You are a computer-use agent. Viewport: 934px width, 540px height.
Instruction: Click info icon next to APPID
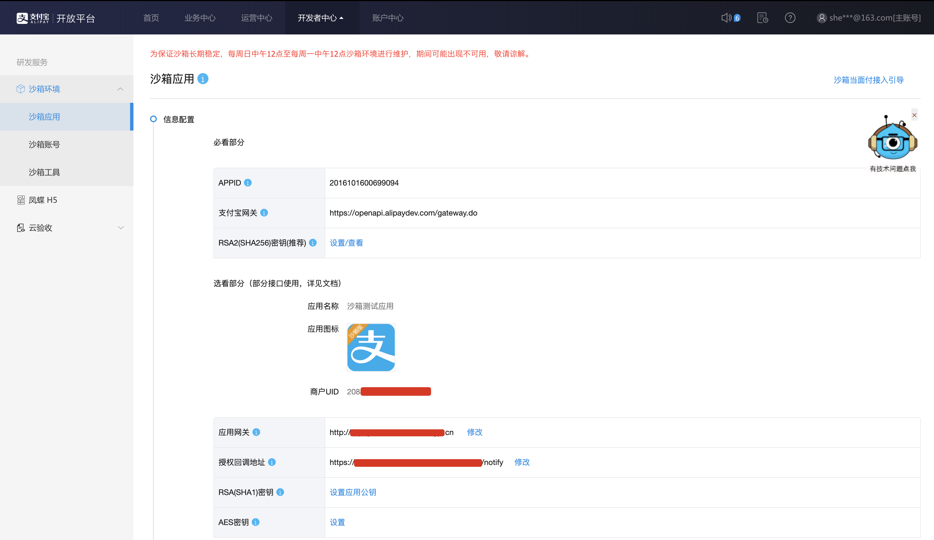point(248,183)
